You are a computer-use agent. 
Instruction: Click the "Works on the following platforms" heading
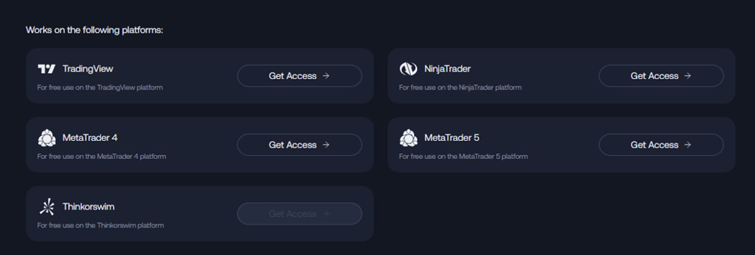click(x=94, y=30)
